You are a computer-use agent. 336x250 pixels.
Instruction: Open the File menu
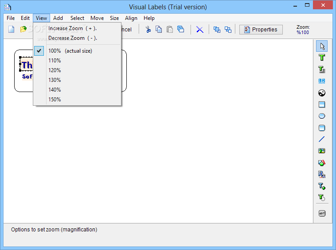(11, 18)
